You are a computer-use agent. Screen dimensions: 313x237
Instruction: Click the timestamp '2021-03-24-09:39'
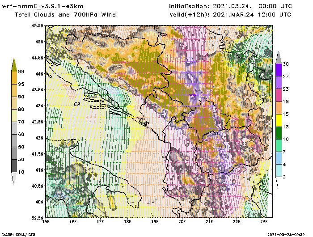(286, 235)
